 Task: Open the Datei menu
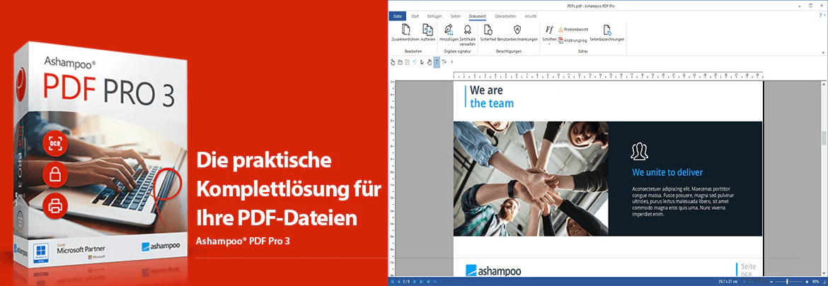click(398, 16)
